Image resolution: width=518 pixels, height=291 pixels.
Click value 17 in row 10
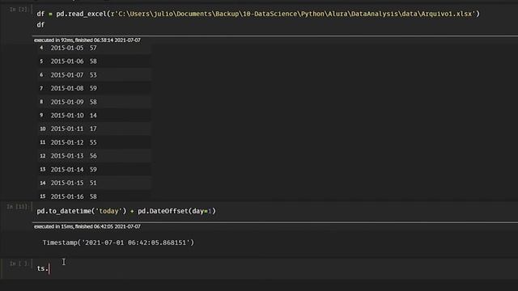(x=93, y=129)
